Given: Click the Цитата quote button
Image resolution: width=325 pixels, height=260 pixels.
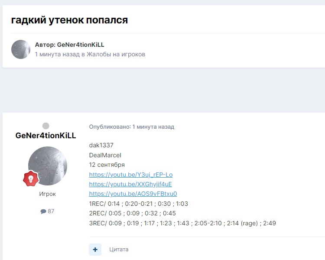Looking at the screenshot, I should 119,250.
